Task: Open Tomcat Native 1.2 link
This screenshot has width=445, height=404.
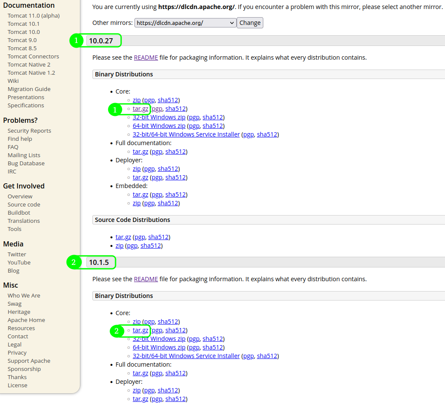Action: click(x=31, y=73)
